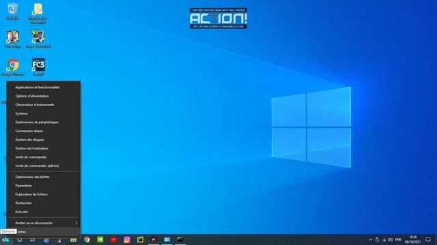This screenshot has height=245, width=437.
Task: Expand Arrêter ou se déconnecter submenu
Action: [44, 223]
